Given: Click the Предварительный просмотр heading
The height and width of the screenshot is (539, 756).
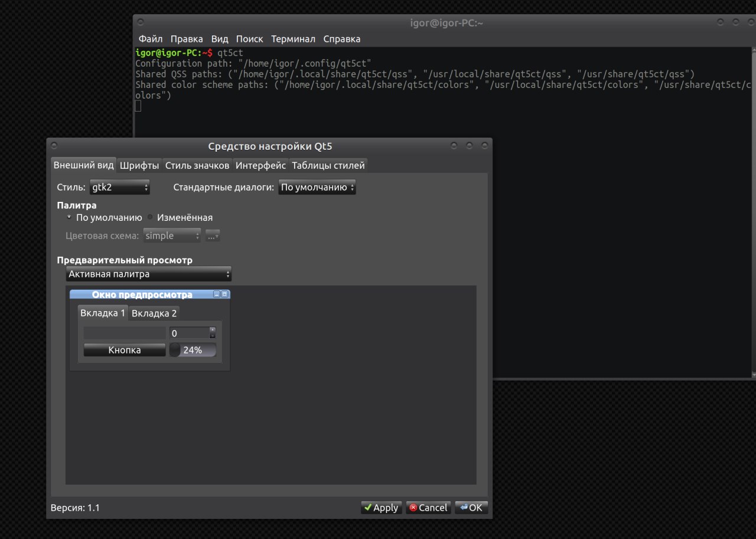Looking at the screenshot, I should [125, 260].
